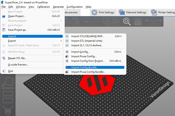This screenshot has height=116, width=175.
Task: Click the Printer Settings icon
Action: pyautogui.click(x=154, y=12)
